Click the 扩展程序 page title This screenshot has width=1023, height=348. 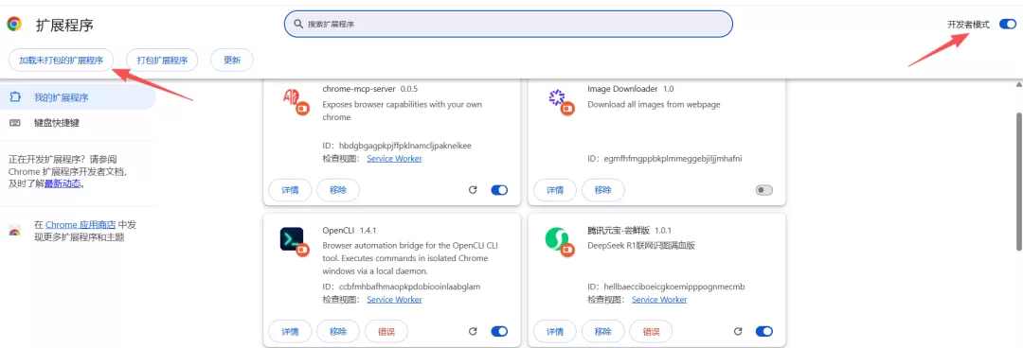tap(64, 25)
